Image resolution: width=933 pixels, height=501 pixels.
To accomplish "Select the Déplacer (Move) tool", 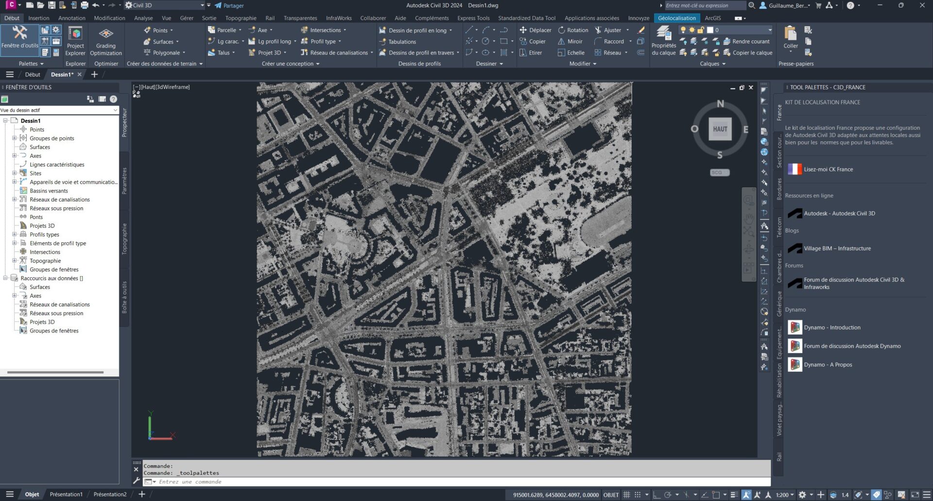I will click(536, 30).
